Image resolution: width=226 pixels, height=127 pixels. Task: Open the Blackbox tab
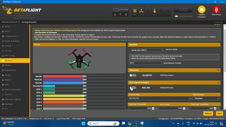pos(15,104)
